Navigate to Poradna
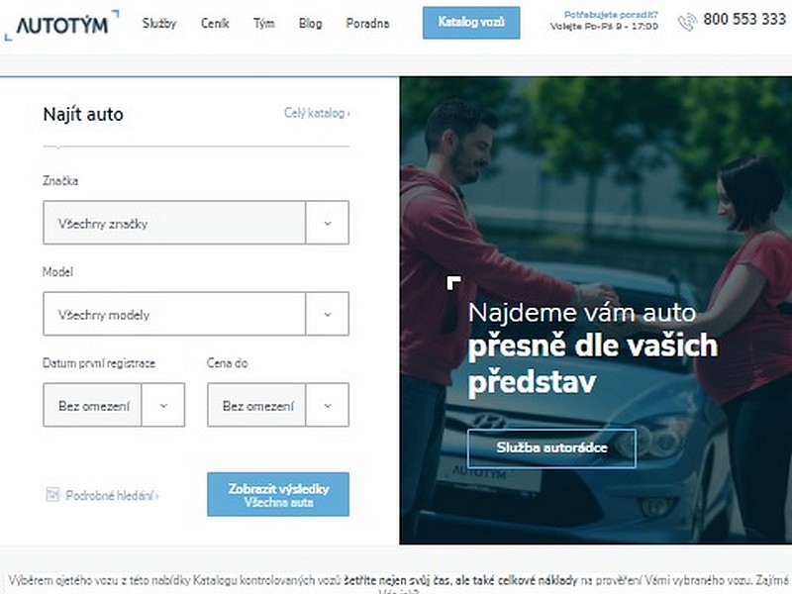 point(367,23)
